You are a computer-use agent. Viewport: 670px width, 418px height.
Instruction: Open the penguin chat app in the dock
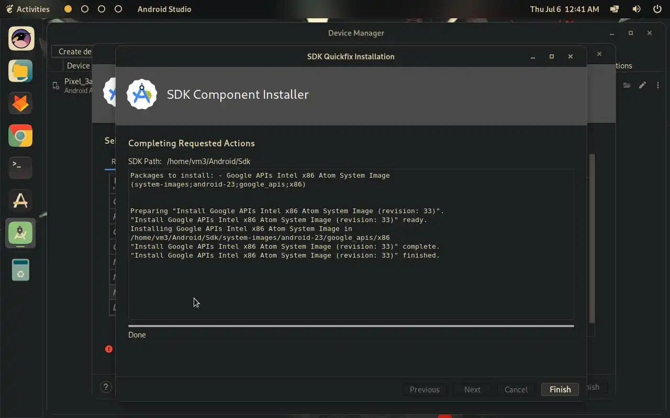(x=21, y=39)
